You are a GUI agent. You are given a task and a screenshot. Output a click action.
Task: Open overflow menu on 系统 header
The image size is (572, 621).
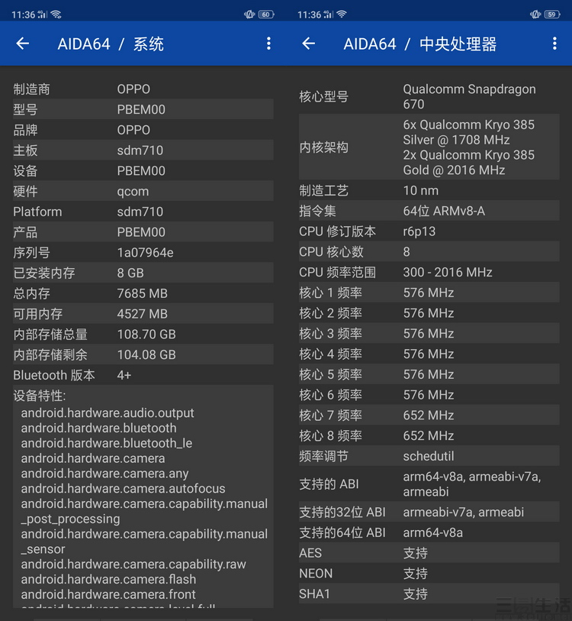(x=268, y=44)
